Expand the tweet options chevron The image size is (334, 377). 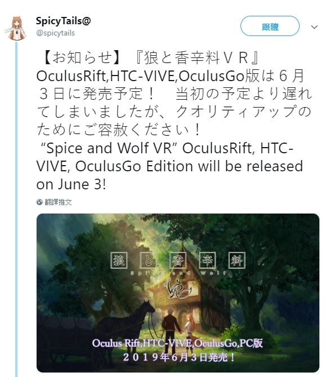click(314, 26)
